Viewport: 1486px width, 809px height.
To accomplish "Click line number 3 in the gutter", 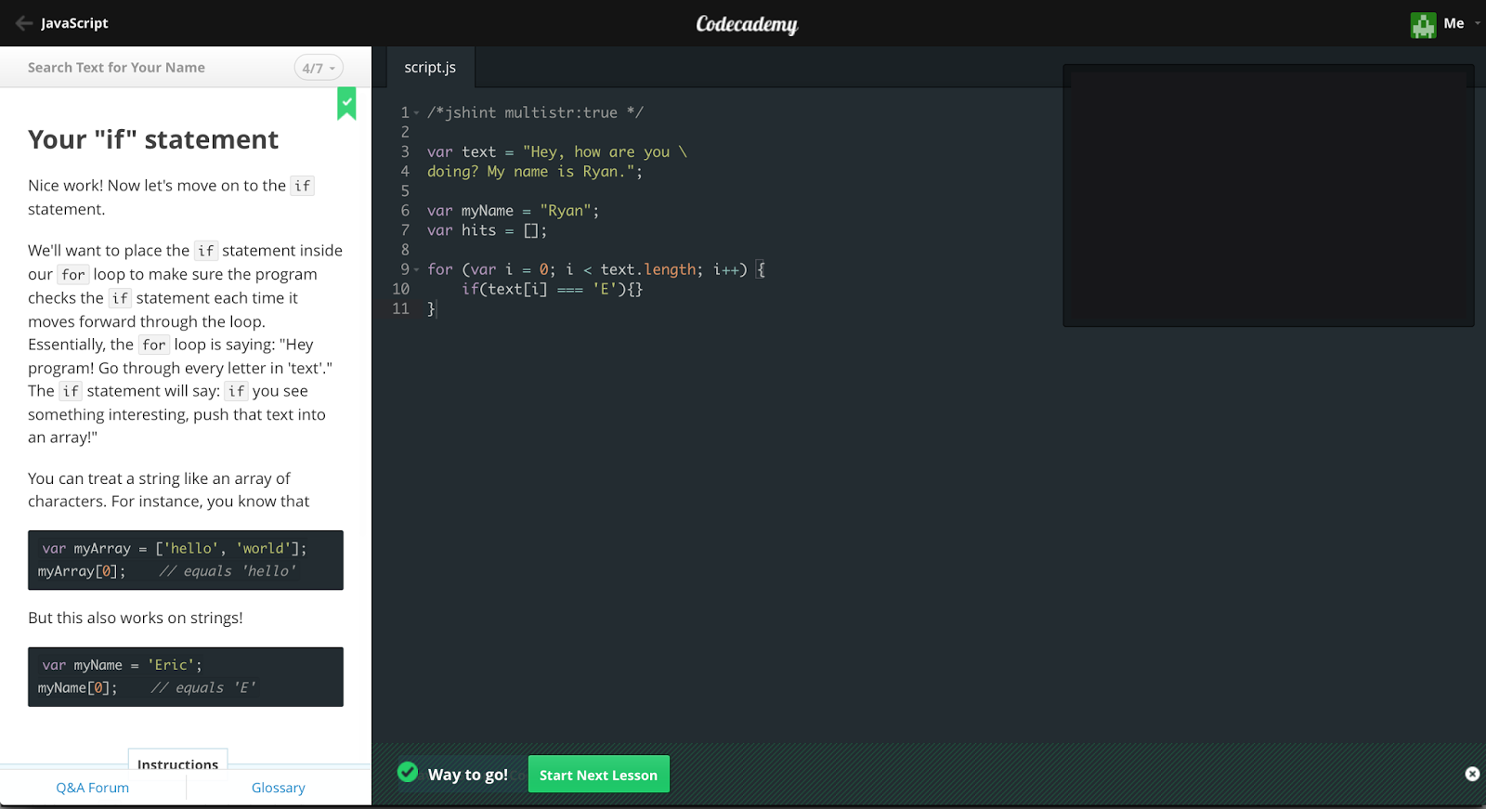I will (x=405, y=152).
